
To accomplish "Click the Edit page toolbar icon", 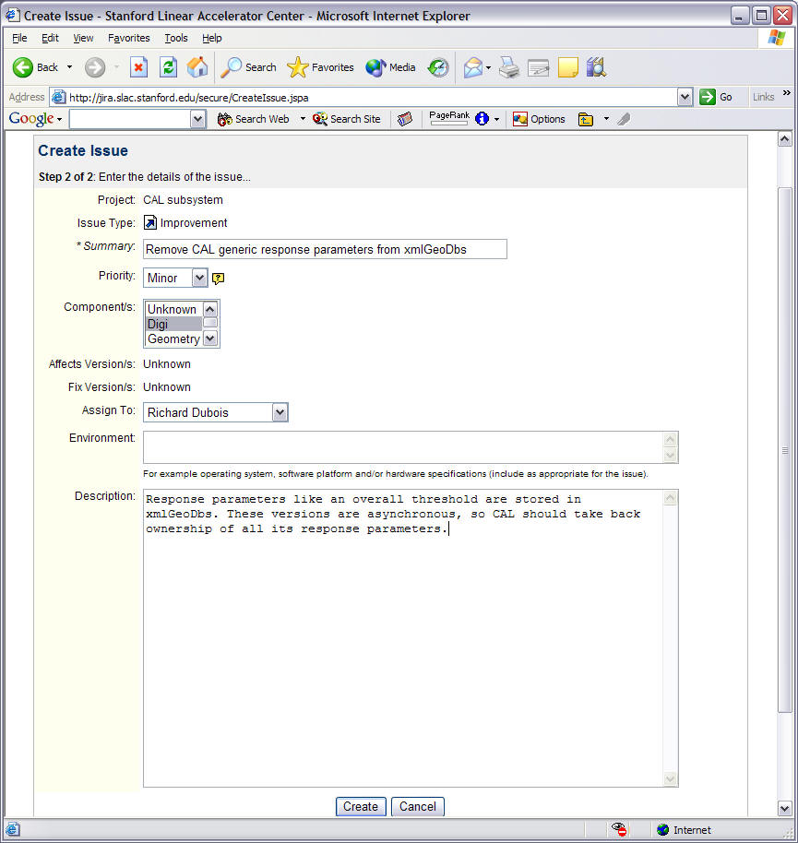I will [538, 67].
